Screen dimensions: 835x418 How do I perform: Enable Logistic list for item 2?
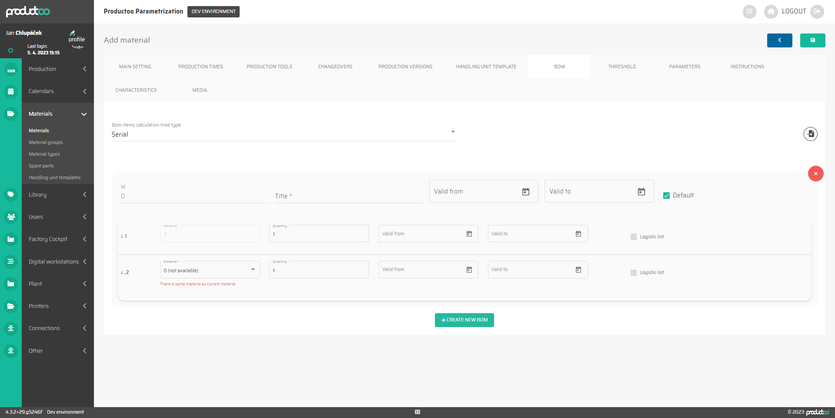[634, 273]
